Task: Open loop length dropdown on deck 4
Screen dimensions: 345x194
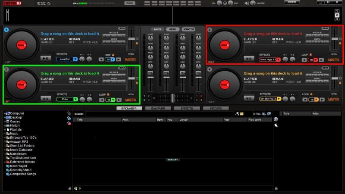Action: click(x=316, y=100)
